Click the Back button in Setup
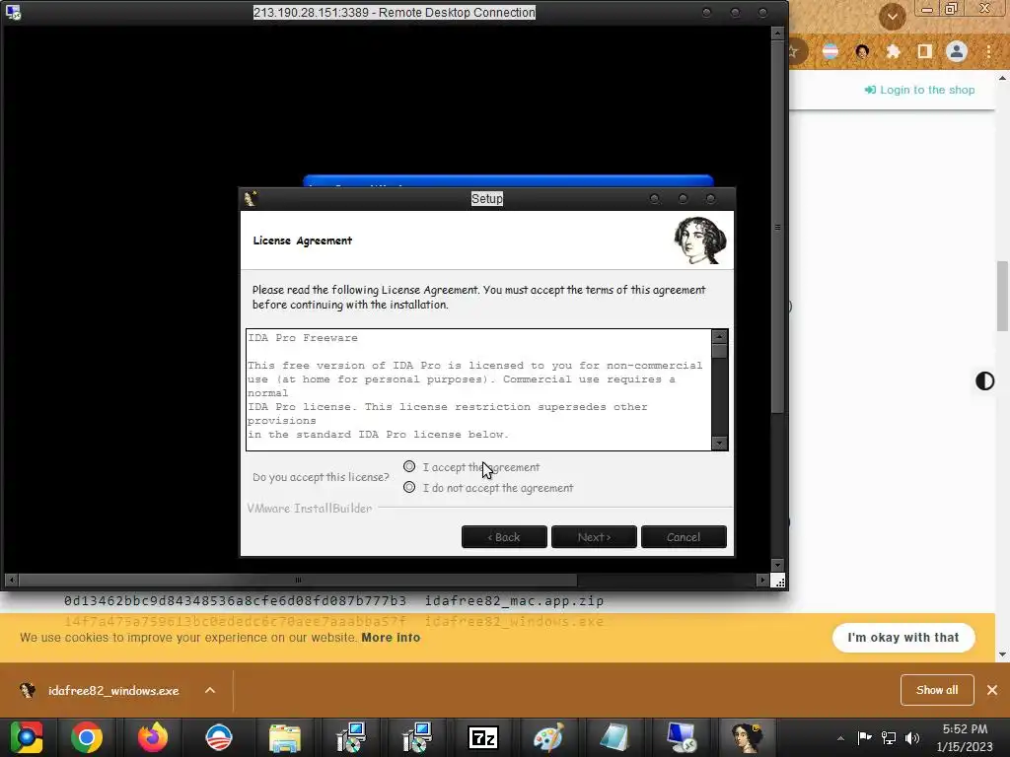Image resolution: width=1010 pixels, height=757 pixels. [x=504, y=537]
